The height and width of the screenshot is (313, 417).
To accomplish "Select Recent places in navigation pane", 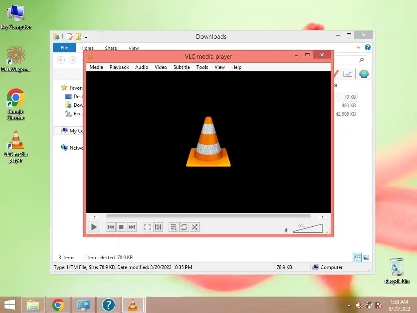I will [74, 114].
